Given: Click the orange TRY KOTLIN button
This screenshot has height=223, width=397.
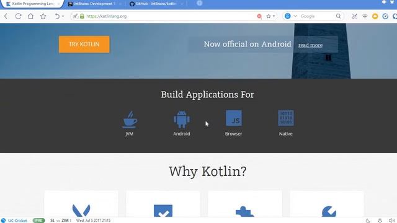Looking at the screenshot, I should (84, 44).
